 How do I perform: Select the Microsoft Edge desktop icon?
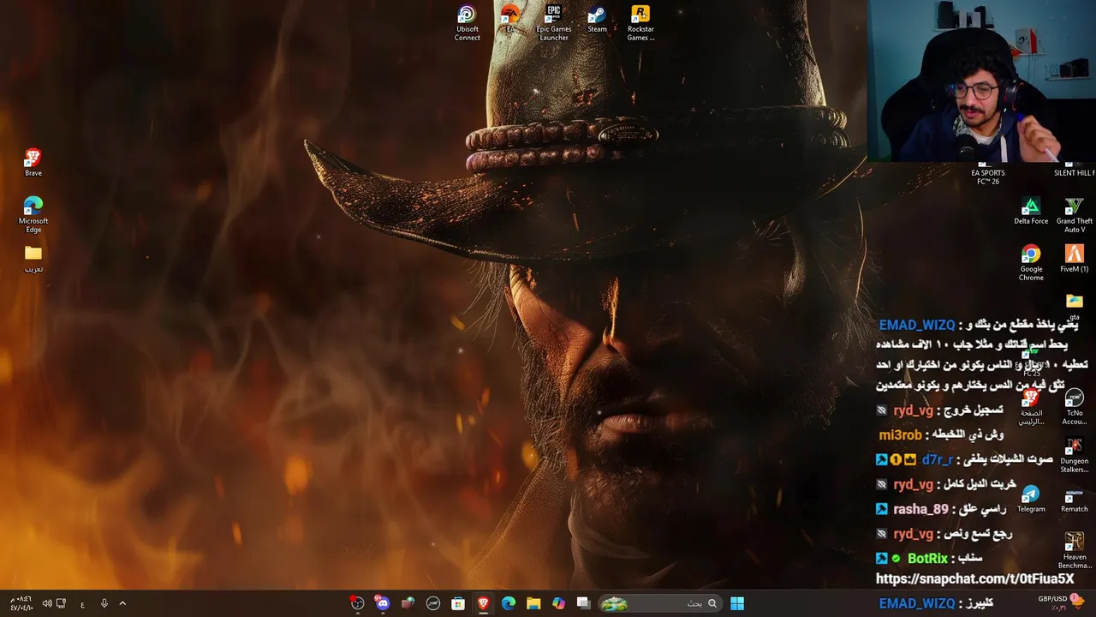click(x=33, y=214)
